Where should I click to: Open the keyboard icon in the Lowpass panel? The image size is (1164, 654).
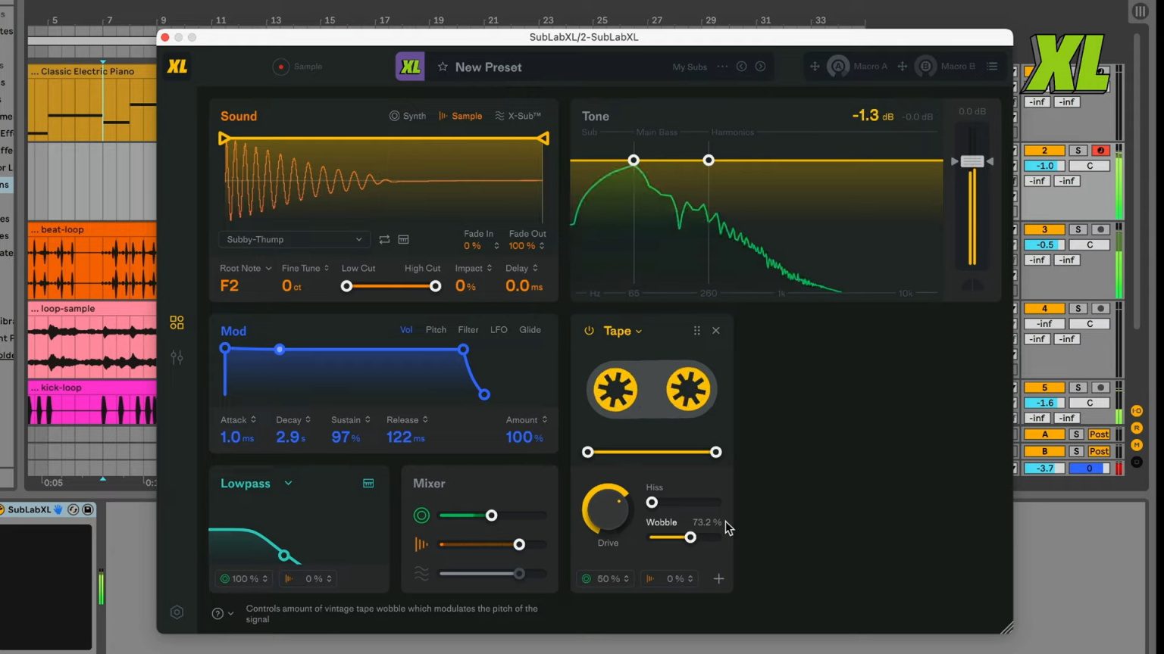[368, 482]
